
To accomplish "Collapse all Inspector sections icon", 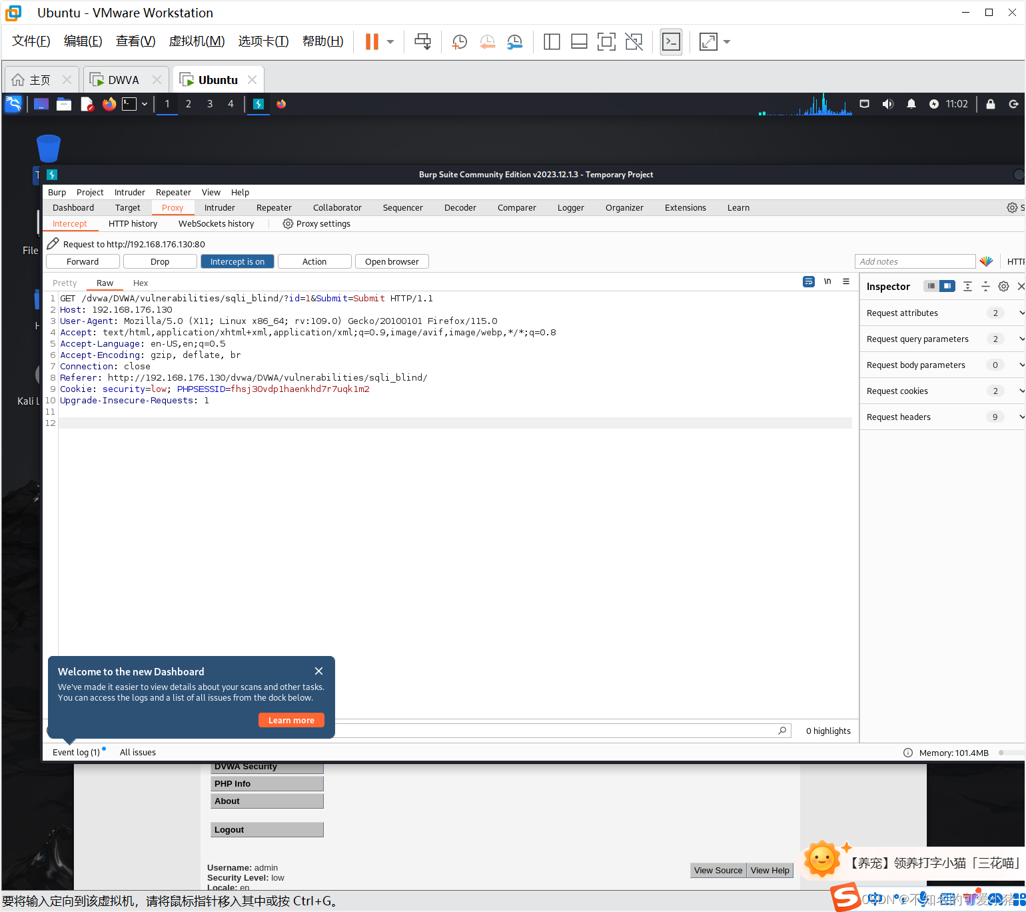I will tap(985, 287).
